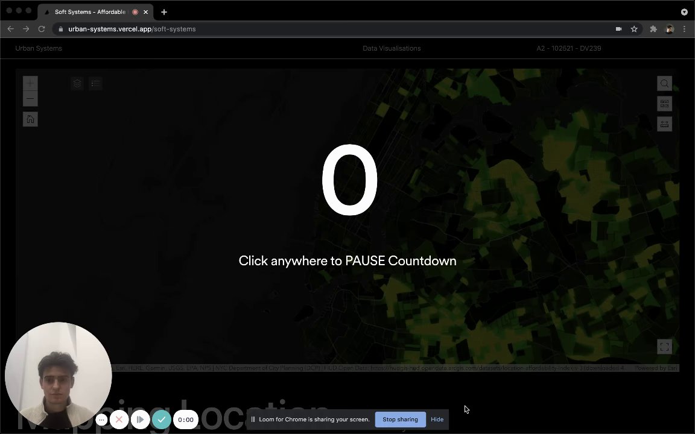Hide the screen sharing bar

click(437, 420)
